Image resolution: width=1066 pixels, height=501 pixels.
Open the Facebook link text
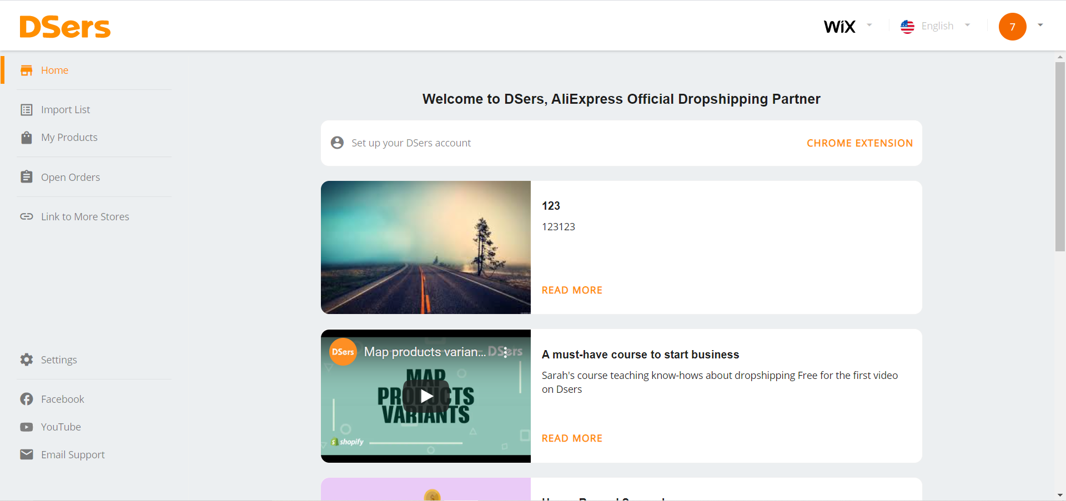tap(63, 399)
